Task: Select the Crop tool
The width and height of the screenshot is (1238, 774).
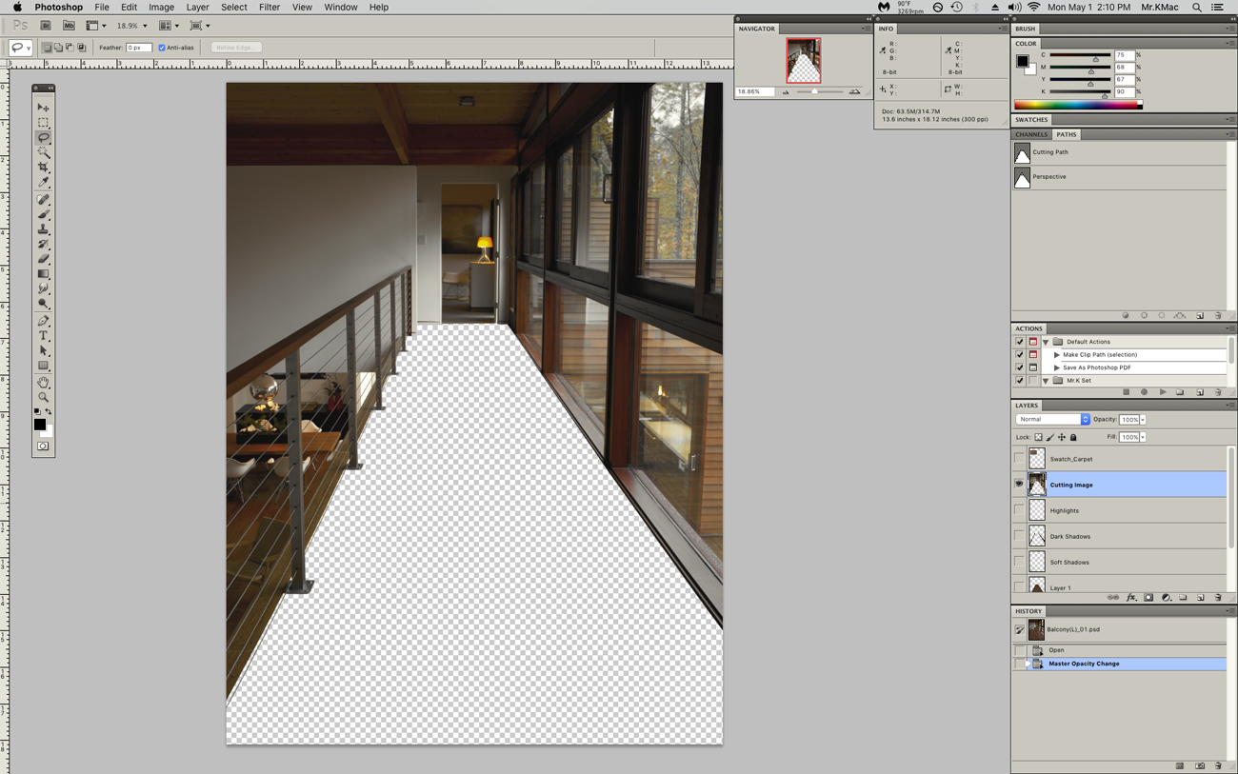Action: coord(43,168)
